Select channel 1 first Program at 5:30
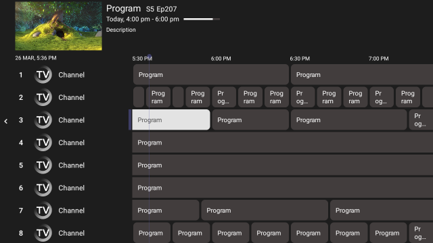The width and height of the screenshot is (433, 243). tap(211, 75)
